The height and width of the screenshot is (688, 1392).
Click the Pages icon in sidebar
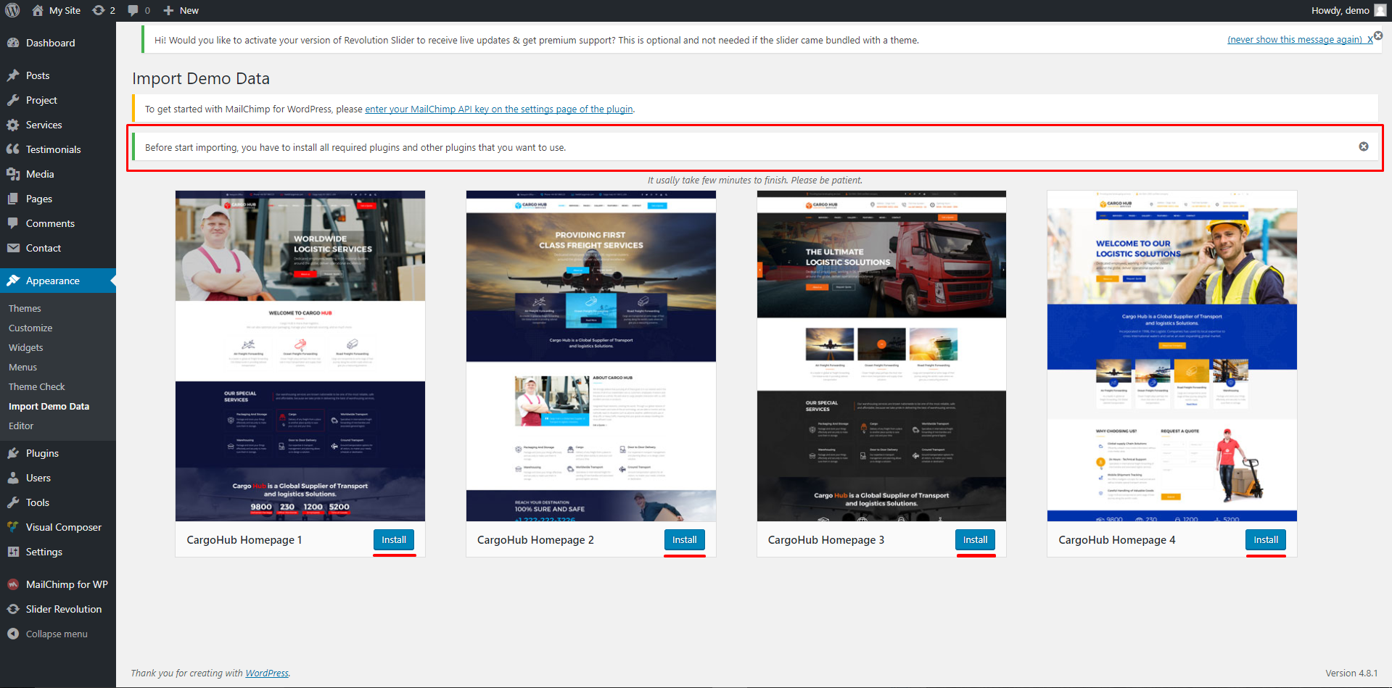(x=13, y=199)
